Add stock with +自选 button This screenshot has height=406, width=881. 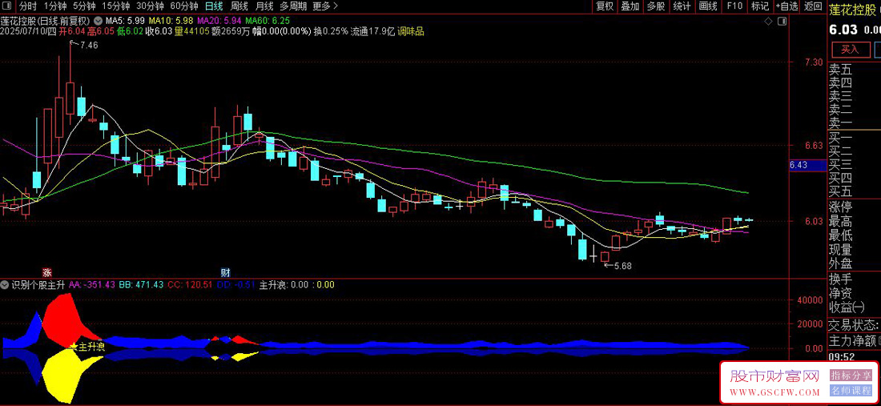click(x=786, y=6)
